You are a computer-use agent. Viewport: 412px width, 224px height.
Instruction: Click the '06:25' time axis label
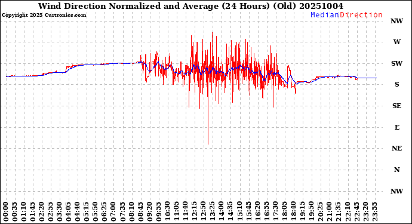[104, 212]
